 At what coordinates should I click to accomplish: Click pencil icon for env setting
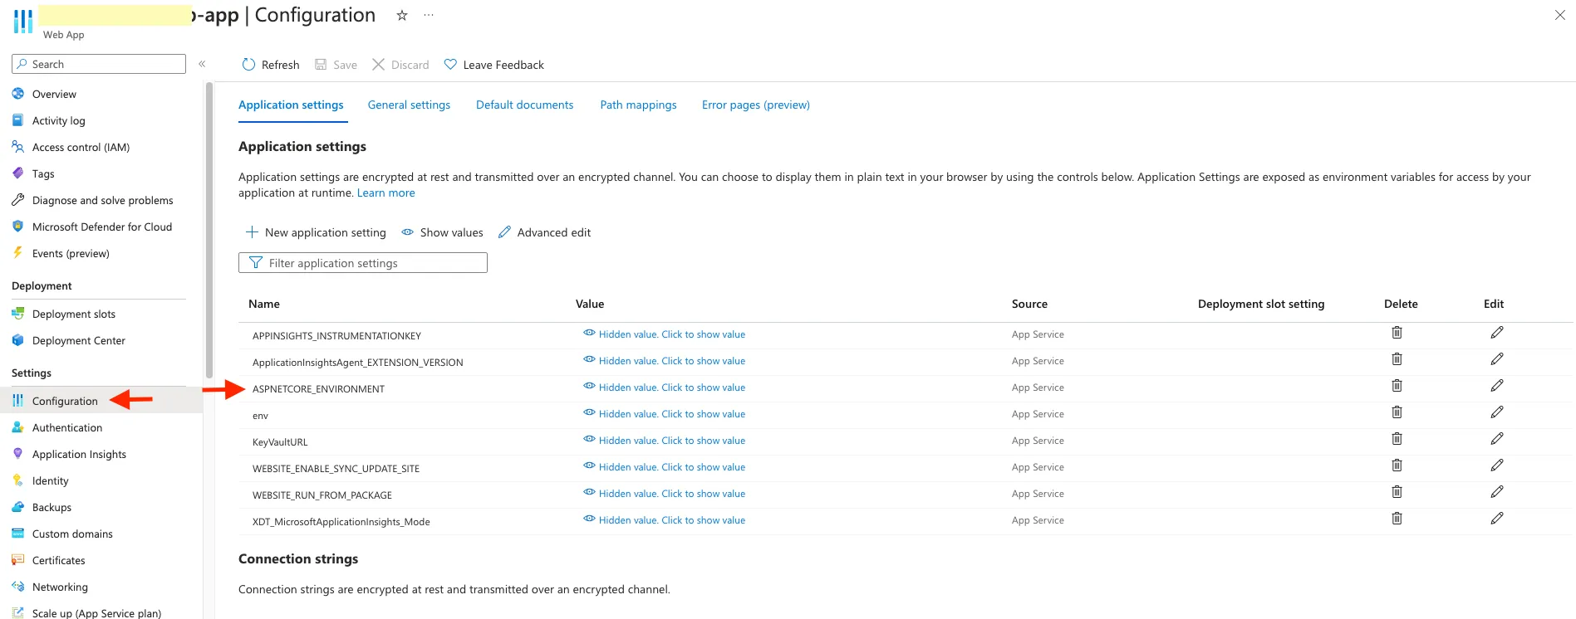pos(1497,412)
